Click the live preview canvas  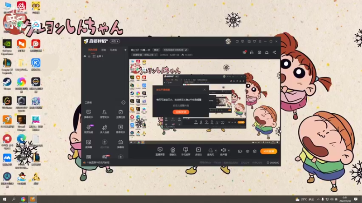[x=205, y=101]
